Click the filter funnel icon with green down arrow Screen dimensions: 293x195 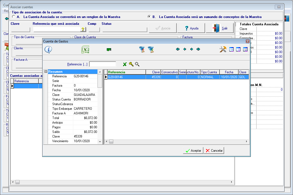coord(151,50)
